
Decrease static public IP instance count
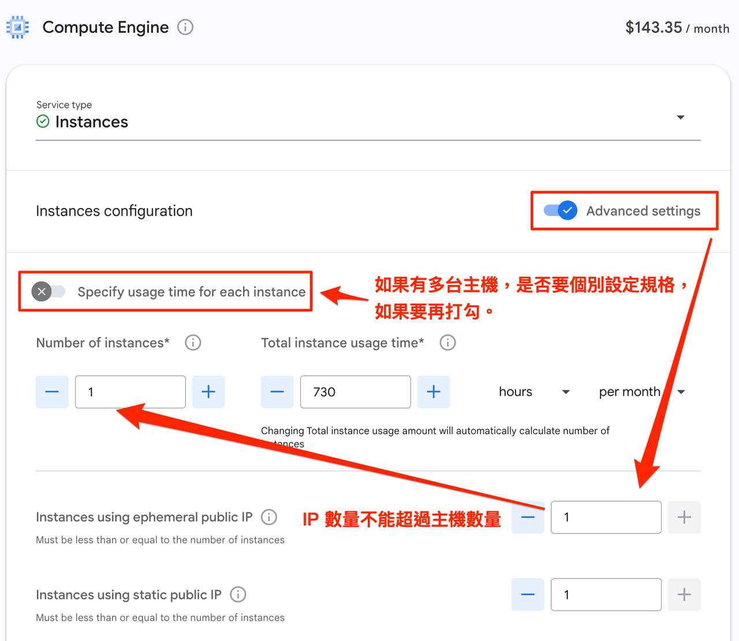coord(528,594)
